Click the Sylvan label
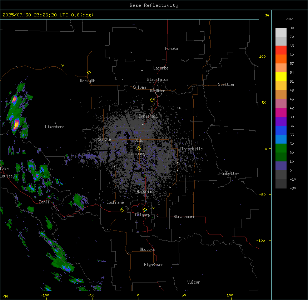Viewport: 308px width, 300px height. coord(139,87)
